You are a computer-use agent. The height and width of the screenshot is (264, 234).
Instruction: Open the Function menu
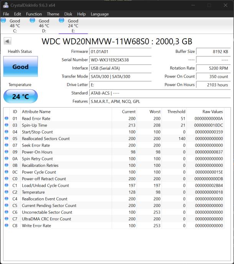(34, 14)
